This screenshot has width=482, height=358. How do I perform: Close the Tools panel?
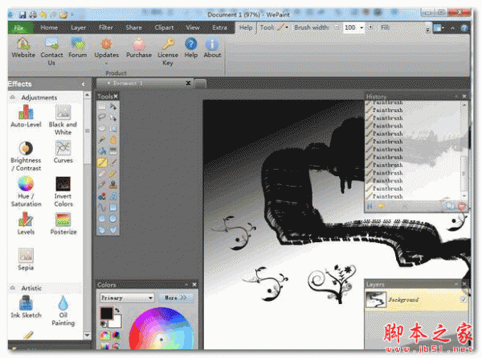116,97
